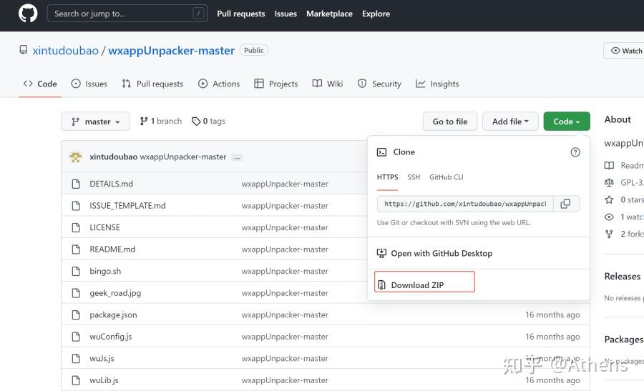Choose Open with GitHub Desktop
Screen dimensions: 644x391
pyautogui.click(x=434, y=253)
